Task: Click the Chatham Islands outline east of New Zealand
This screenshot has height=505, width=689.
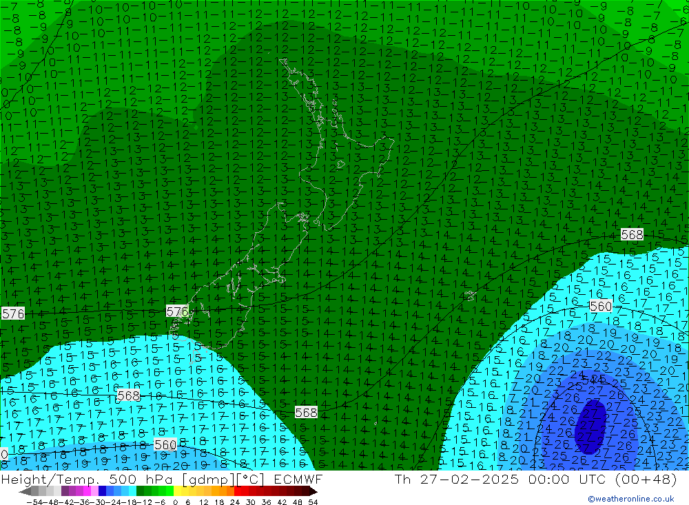Action: point(470,296)
